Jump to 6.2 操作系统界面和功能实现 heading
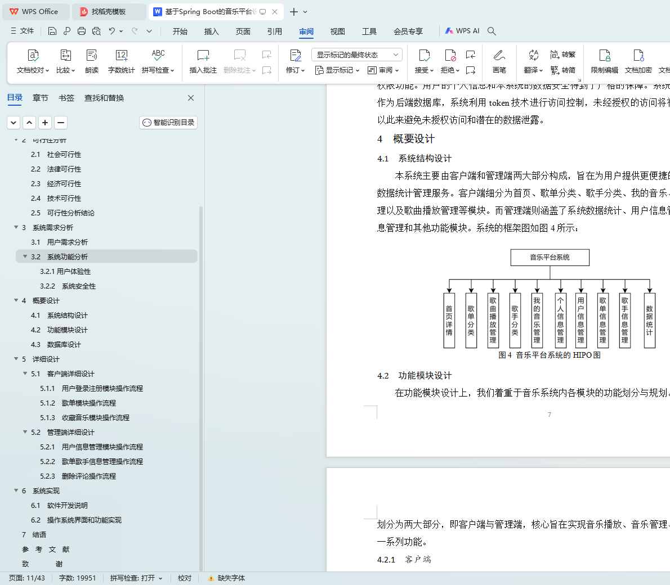The image size is (670, 585). tap(76, 520)
